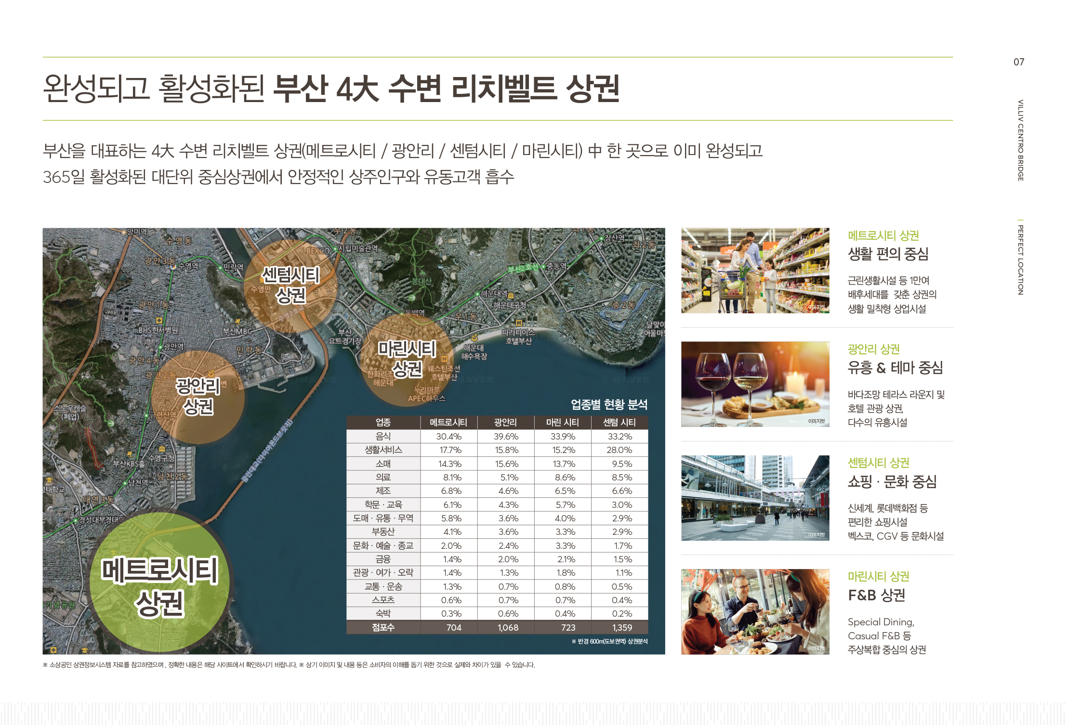Click the 남천역 station label
This screenshot has width=1067, height=725.
(x=138, y=483)
